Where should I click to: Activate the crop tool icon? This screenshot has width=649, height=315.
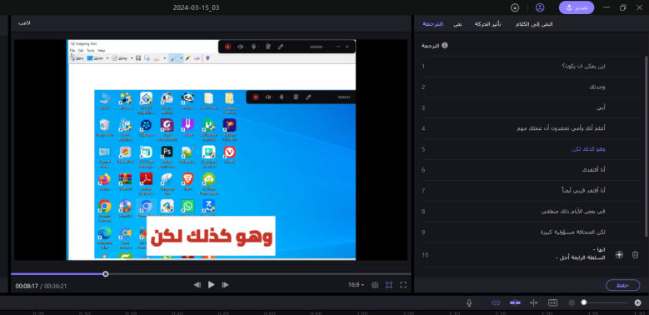389,285
